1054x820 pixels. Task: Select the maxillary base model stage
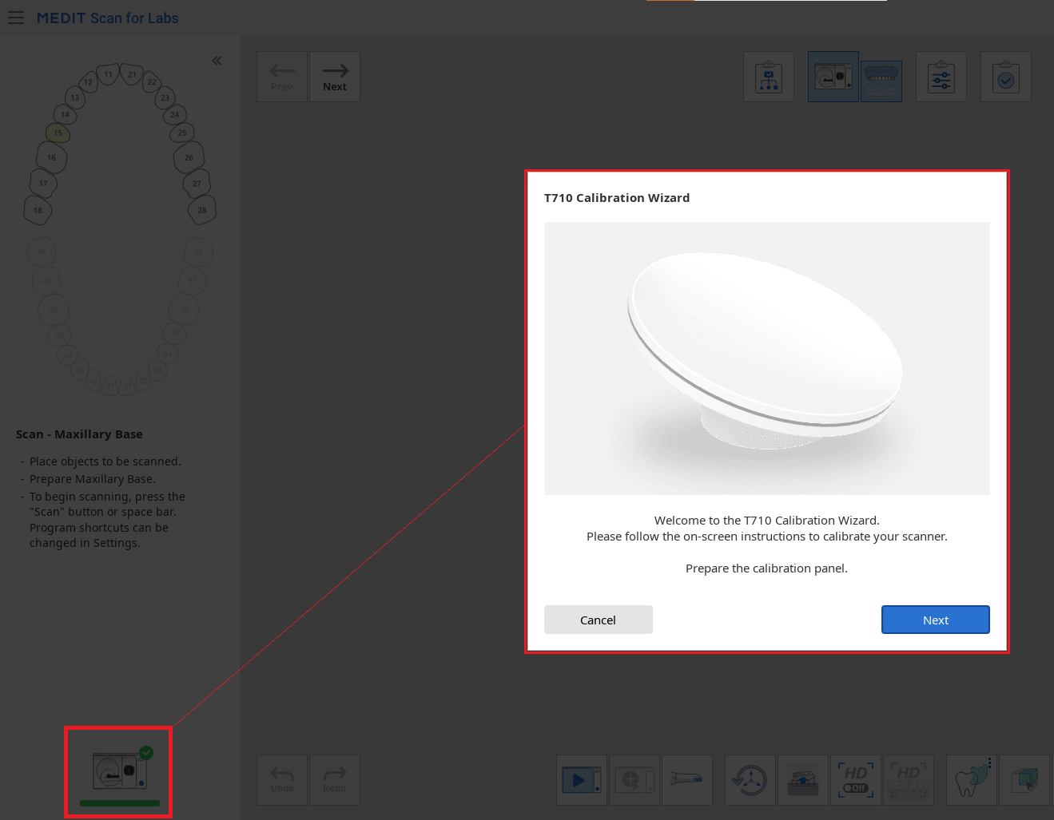pos(881,81)
